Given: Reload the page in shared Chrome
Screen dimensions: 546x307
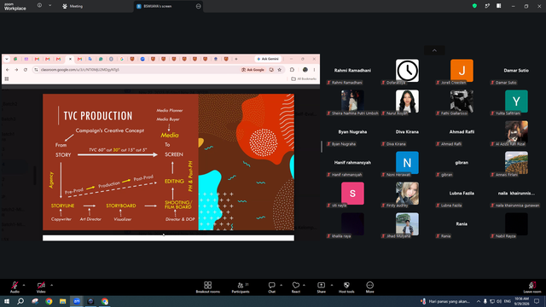Looking at the screenshot, I should point(26,70).
